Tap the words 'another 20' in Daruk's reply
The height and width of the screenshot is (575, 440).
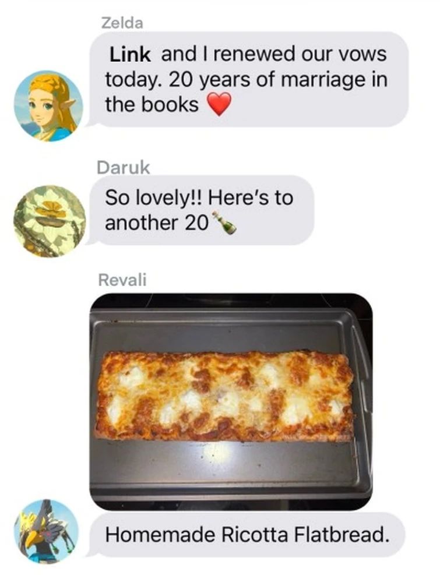coord(157,223)
